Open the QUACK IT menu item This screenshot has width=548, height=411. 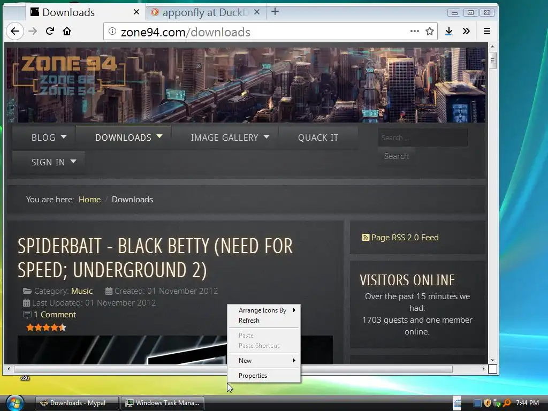[x=318, y=138]
